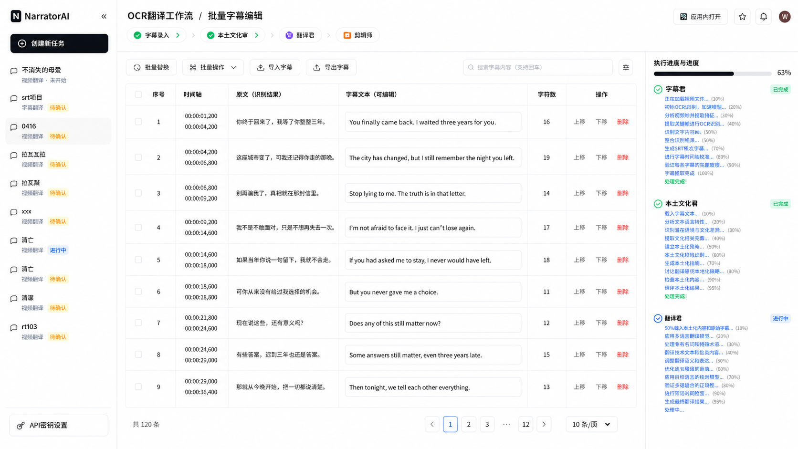Expand the 批量操作 dropdown

point(213,67)
